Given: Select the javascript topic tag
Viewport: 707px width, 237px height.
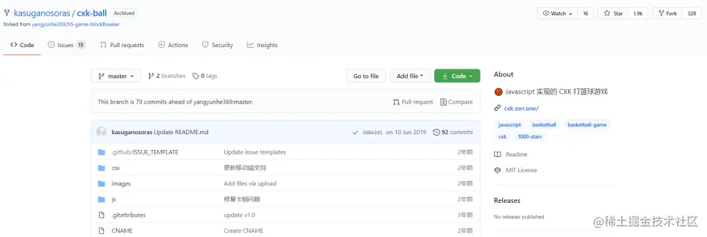Looking at the screenshot, I should (510, 124).
